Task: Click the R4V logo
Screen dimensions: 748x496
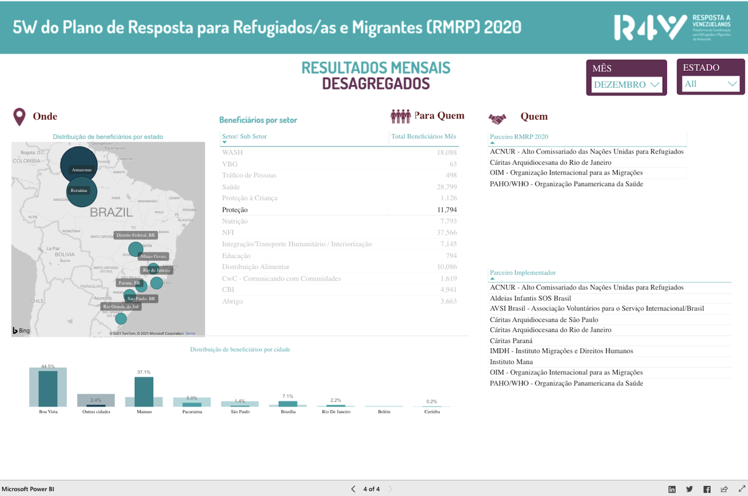Action: click(x=673, y=27)
